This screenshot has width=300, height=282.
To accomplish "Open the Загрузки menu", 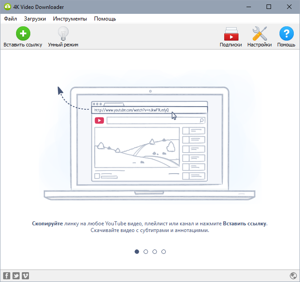I will (35, 19).
